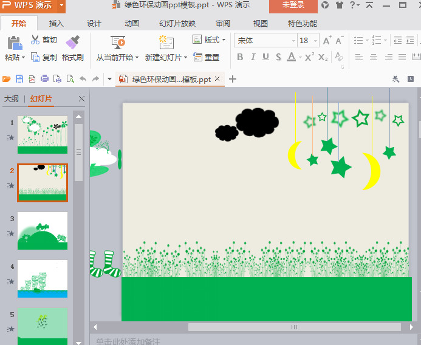Viewport: 421px width, 345px height.
Task: Click the Cut (剪切) scissors icon
Action: (35, 40)
